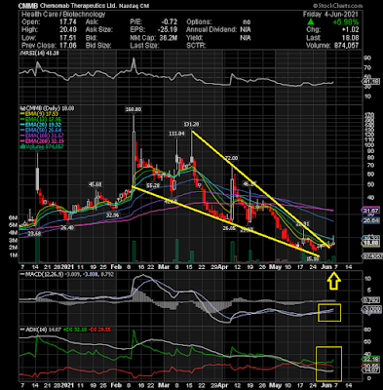
Task: Click the EMA(100) 31.67 legend entry
Action: point(42,136)
